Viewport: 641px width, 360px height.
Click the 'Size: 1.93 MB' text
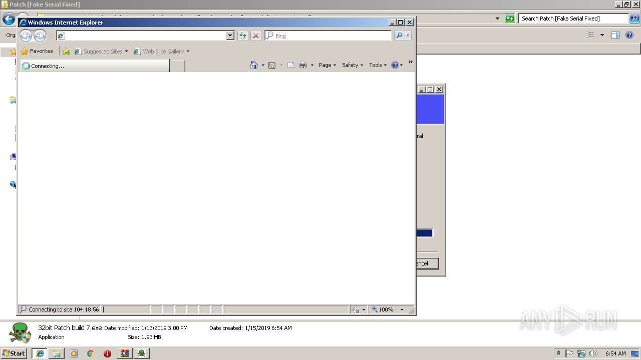(144, 337)
